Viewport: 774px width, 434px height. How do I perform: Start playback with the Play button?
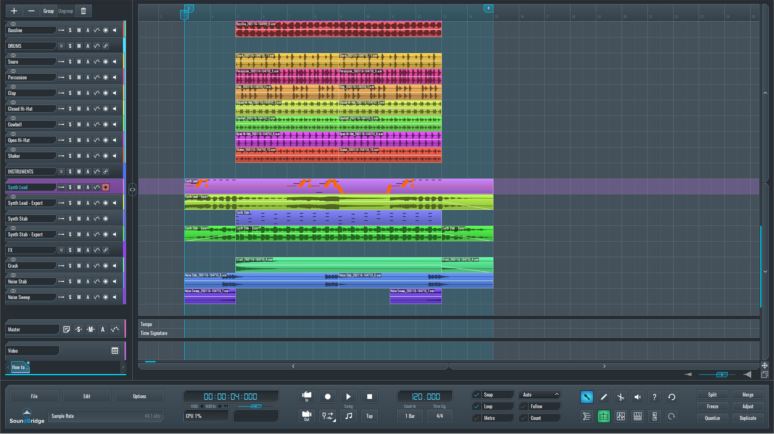348,397
